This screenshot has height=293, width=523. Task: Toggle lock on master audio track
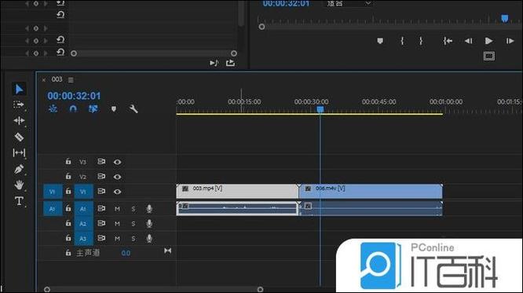click(68, 253)
